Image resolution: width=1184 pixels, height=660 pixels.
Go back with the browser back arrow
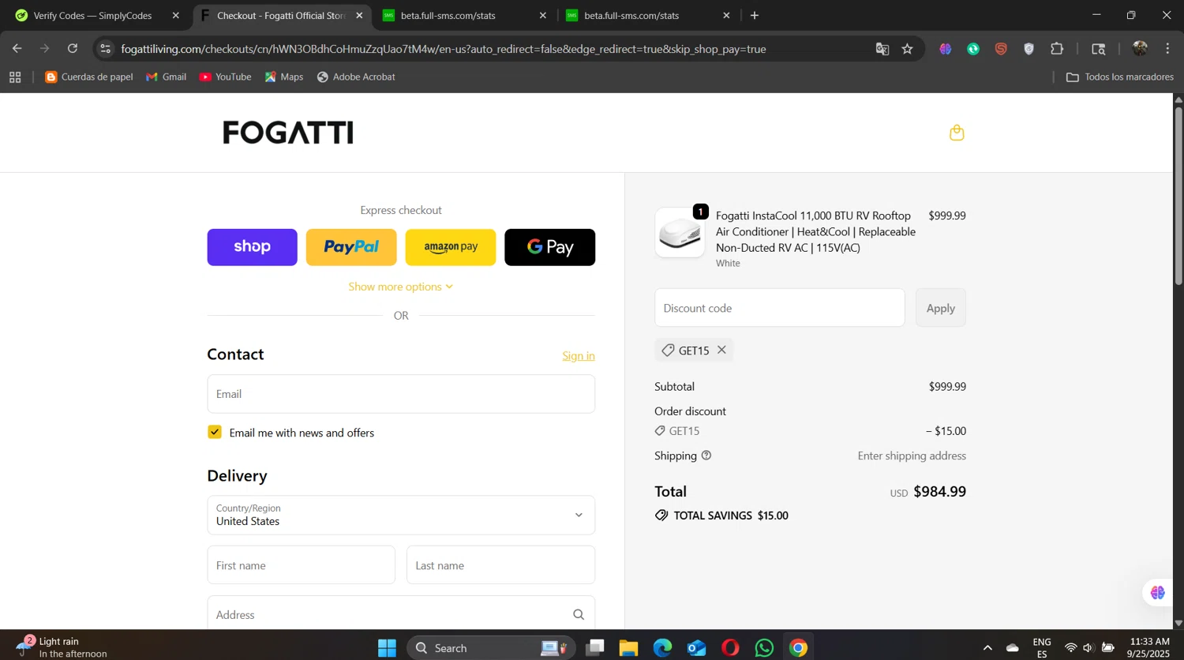[17, 49]
